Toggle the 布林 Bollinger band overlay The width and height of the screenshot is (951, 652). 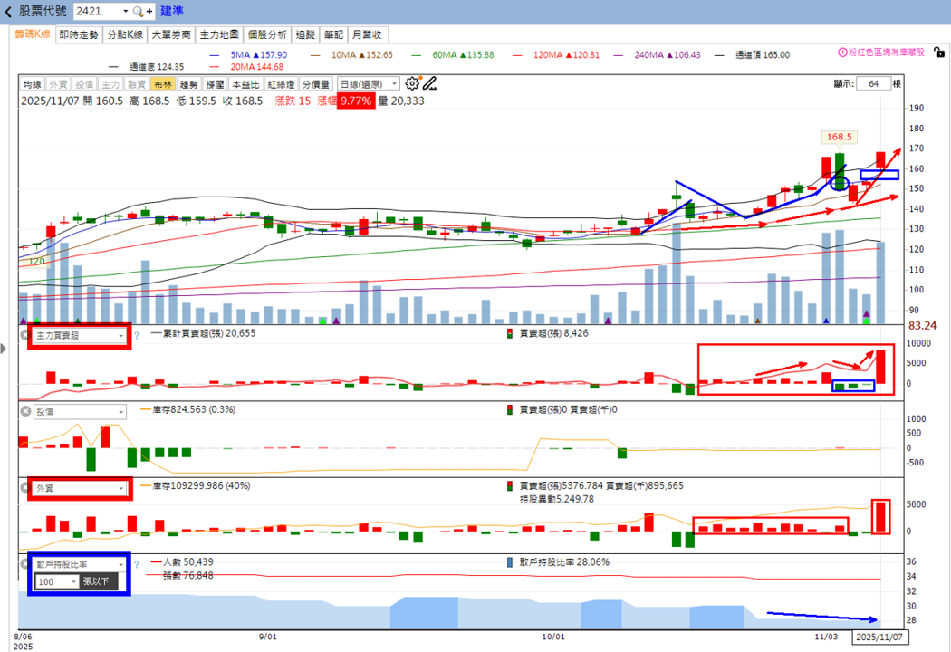pos(162,84)
